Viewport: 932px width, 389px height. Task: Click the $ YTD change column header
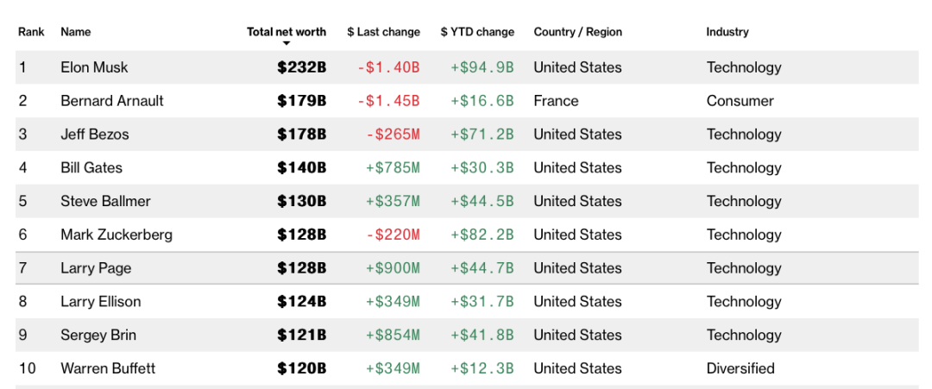pos(477,32)
